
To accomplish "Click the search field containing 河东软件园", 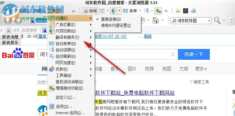I will (x=191, y=21).
